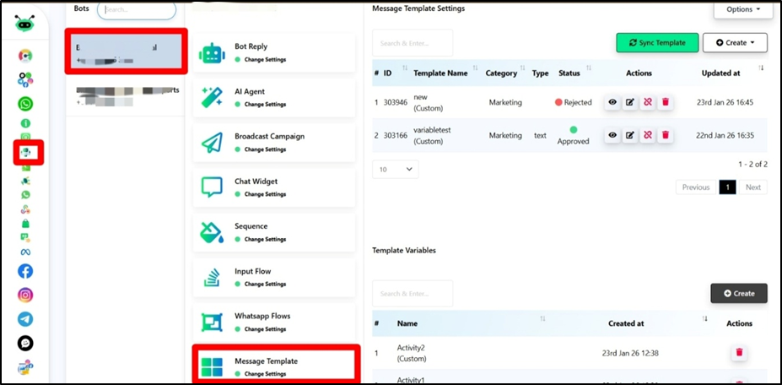
Task: Click the Meta icon in the sidebar
Action: click(25, 251)
